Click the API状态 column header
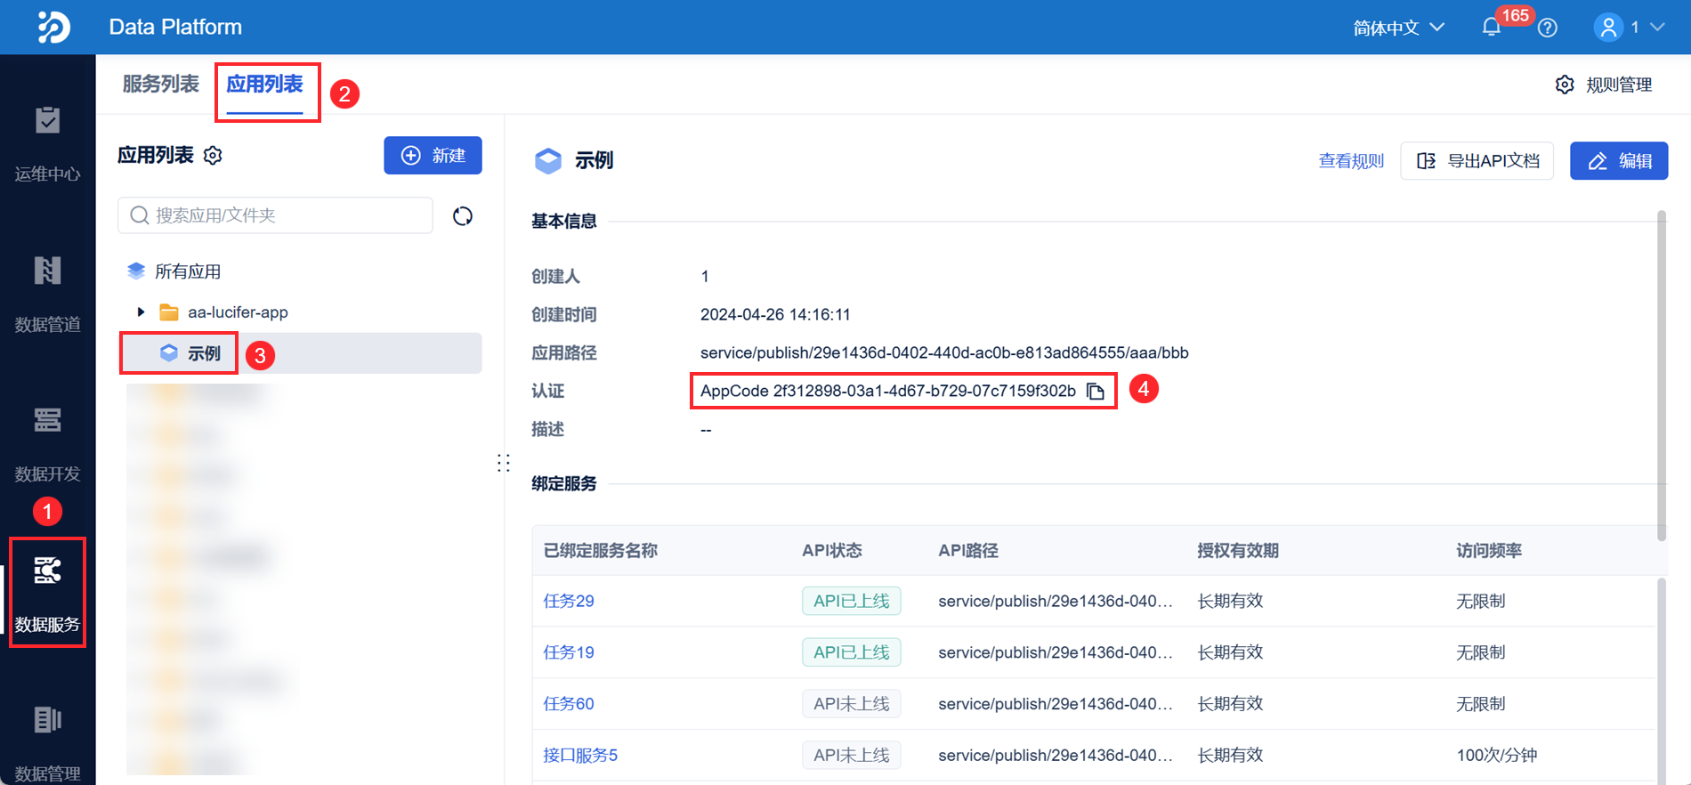The width and height of the screenshot is (1691, 785). pyautogui.click(x=832, y=551)
